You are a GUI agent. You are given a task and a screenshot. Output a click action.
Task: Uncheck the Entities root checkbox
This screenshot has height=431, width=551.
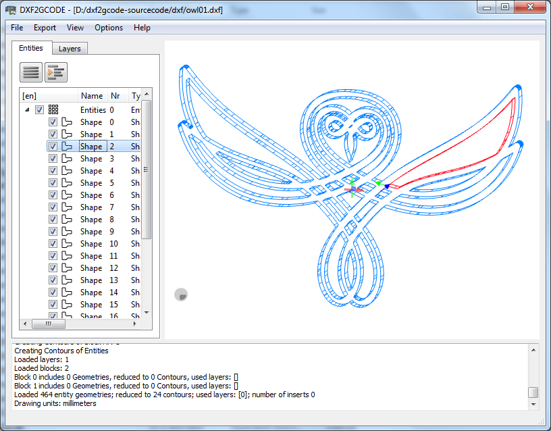[39, 109]
